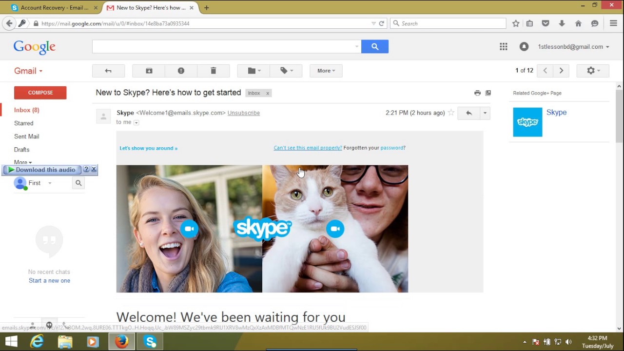Click the blue Gmail search button
The width and height of the screenshot is (624, 351).
375,46
